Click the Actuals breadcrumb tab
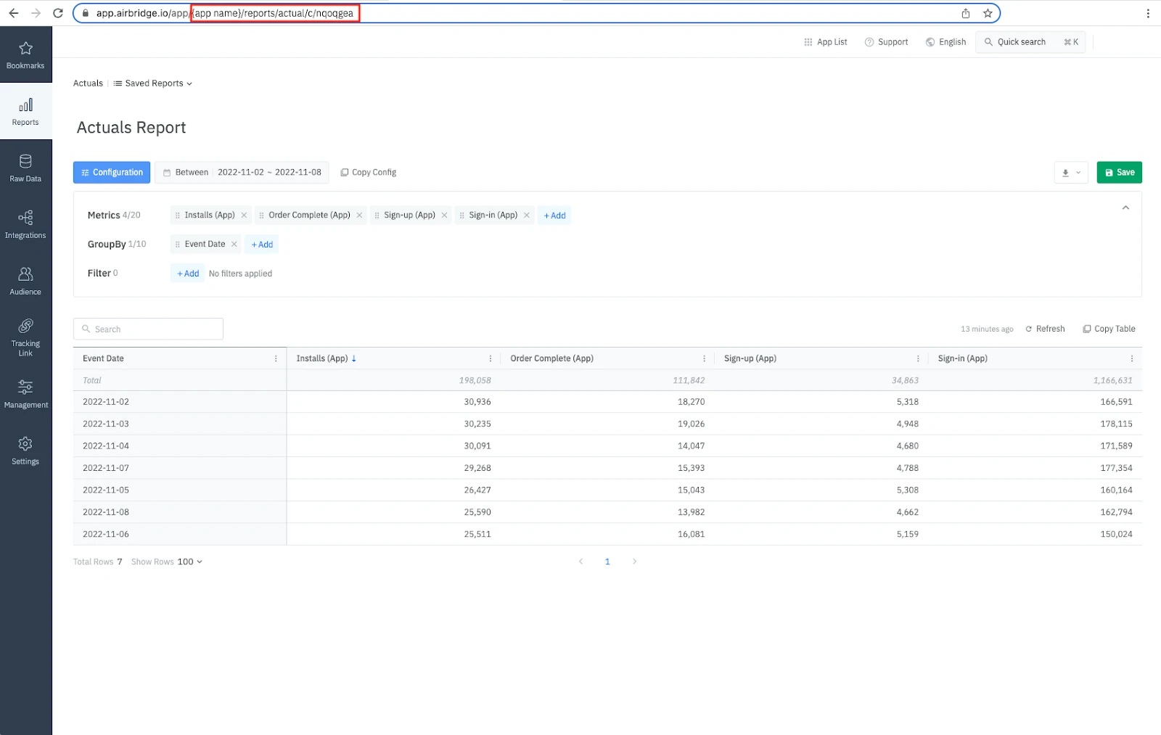The width and height of the screenshot is (1161, 735). (x=88, y=83)
